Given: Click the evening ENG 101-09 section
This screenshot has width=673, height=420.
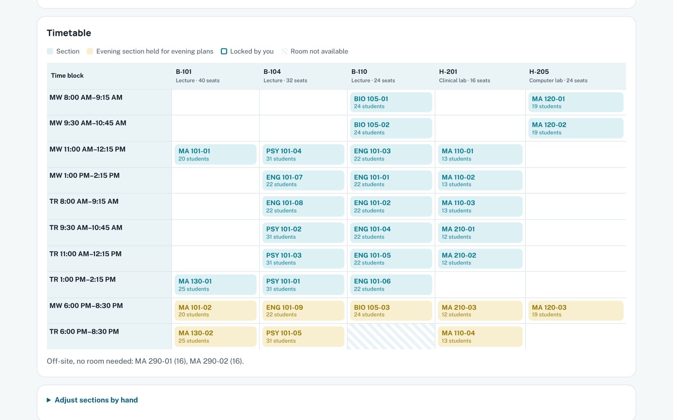Looking at the screenshot, I should click(x=303, y=311).
